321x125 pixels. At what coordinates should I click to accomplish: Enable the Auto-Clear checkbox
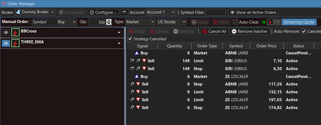[235, 22]
